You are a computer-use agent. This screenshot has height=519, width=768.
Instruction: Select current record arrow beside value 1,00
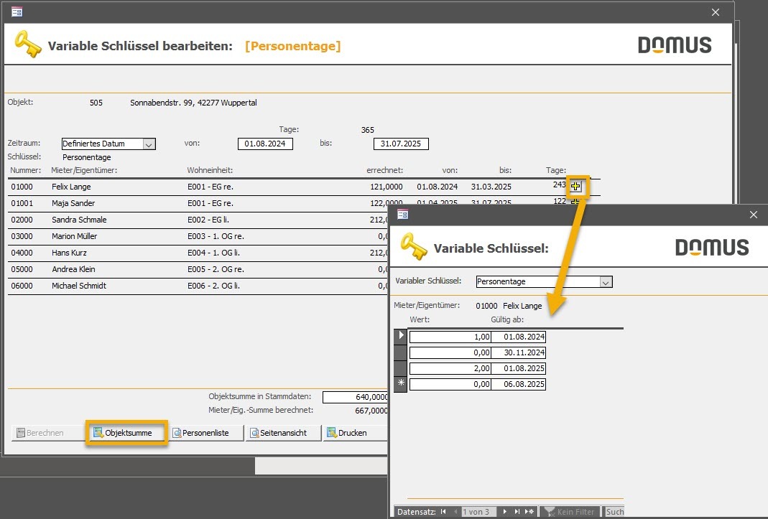(x=401, y=337)
